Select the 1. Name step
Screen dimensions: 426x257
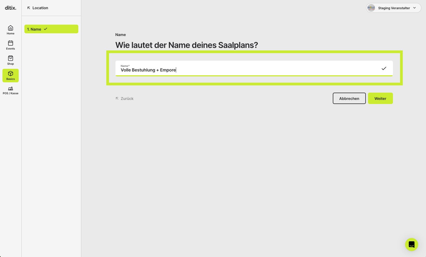point(51,29)
